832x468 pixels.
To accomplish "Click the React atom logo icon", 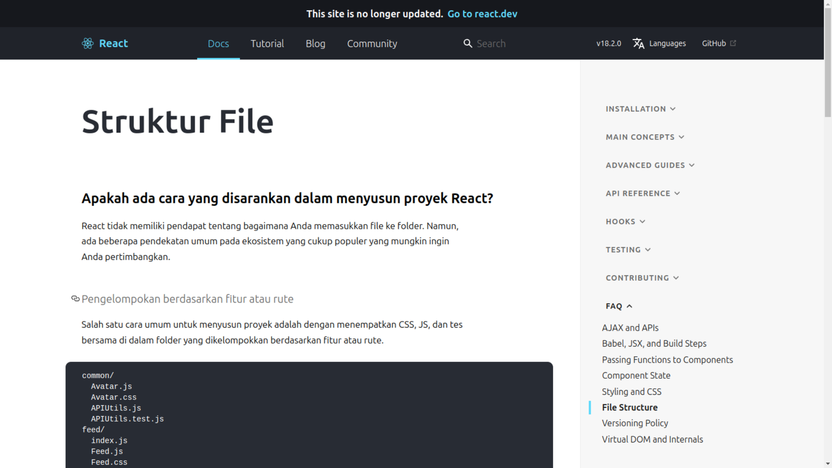I will 87,44.
